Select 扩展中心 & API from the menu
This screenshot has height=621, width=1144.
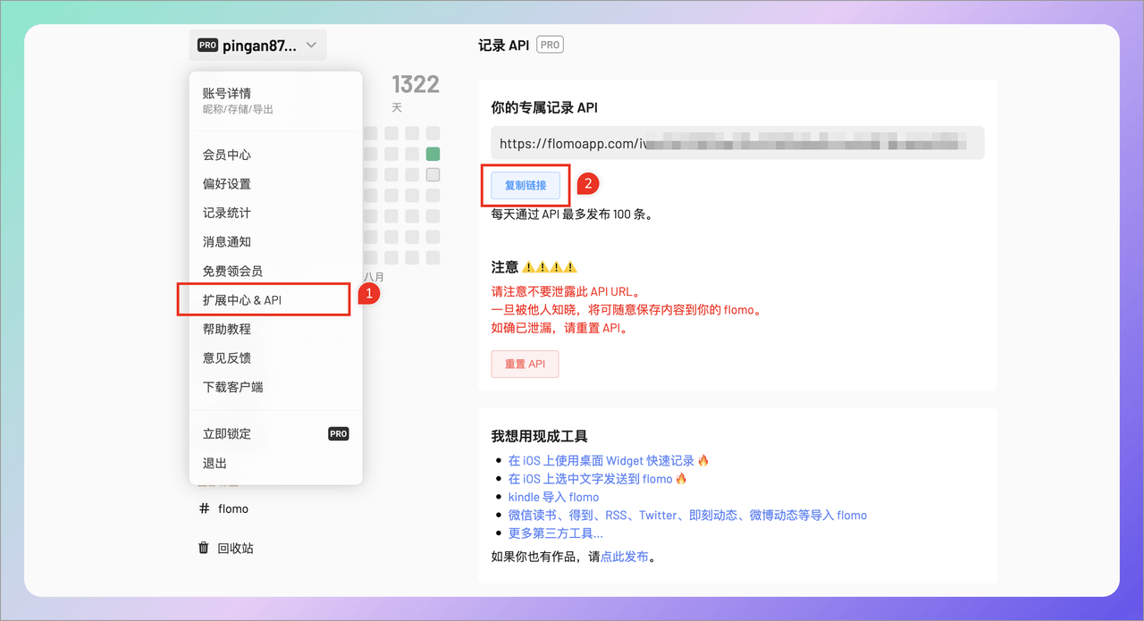(x=264, y=299)
